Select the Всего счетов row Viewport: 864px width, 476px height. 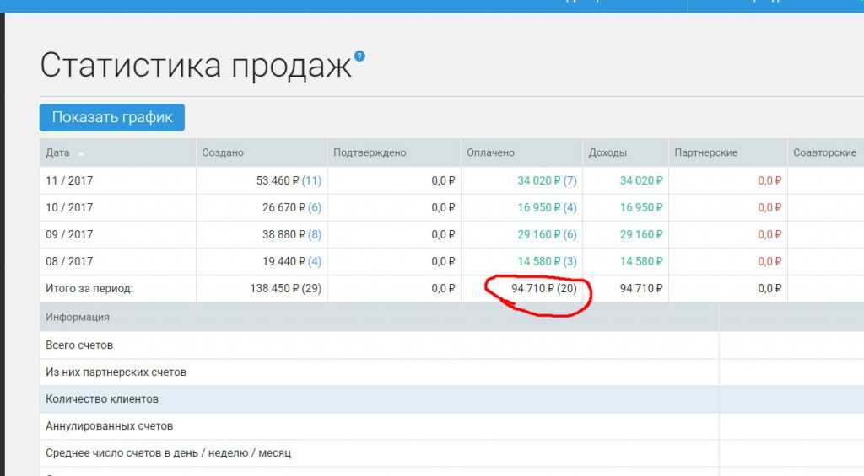coord(79,345)
